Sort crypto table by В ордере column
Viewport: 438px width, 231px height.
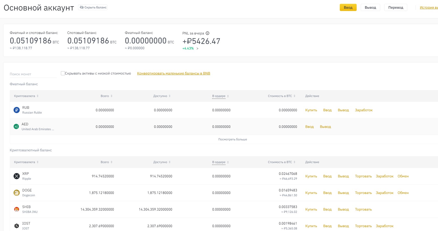[221, 162]
